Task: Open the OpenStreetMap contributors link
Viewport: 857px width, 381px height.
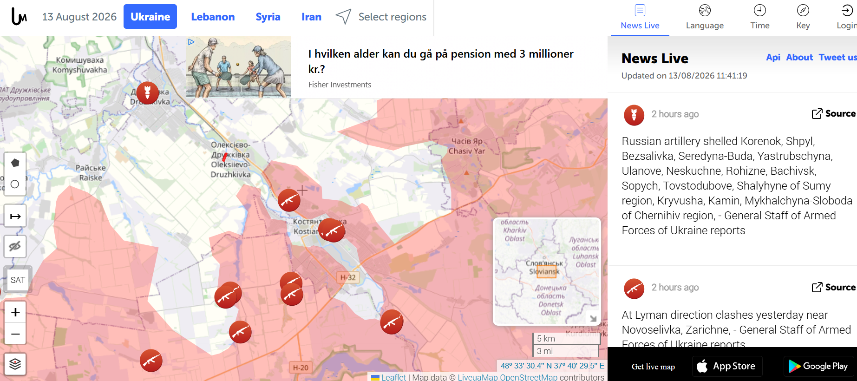Action: click(x=529, y=377)
